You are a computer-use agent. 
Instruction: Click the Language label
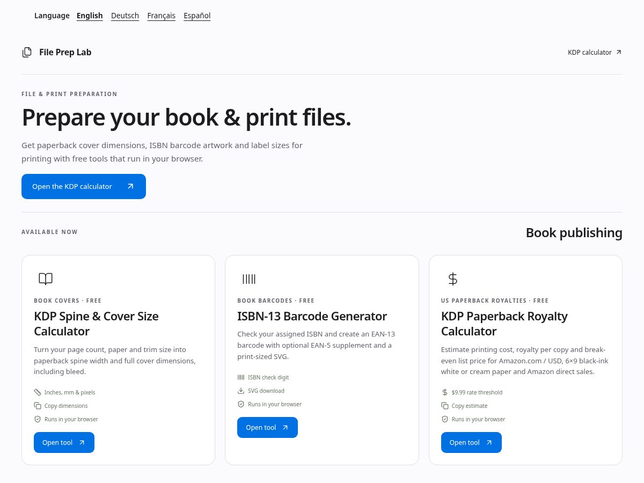click(x=52, y=16)
